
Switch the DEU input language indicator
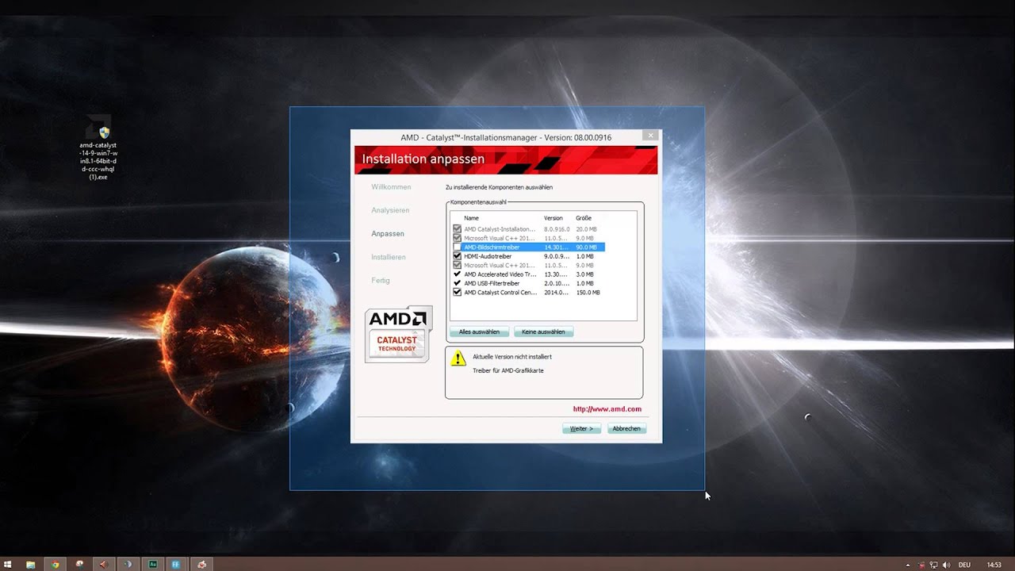click(x=964, y=565)
